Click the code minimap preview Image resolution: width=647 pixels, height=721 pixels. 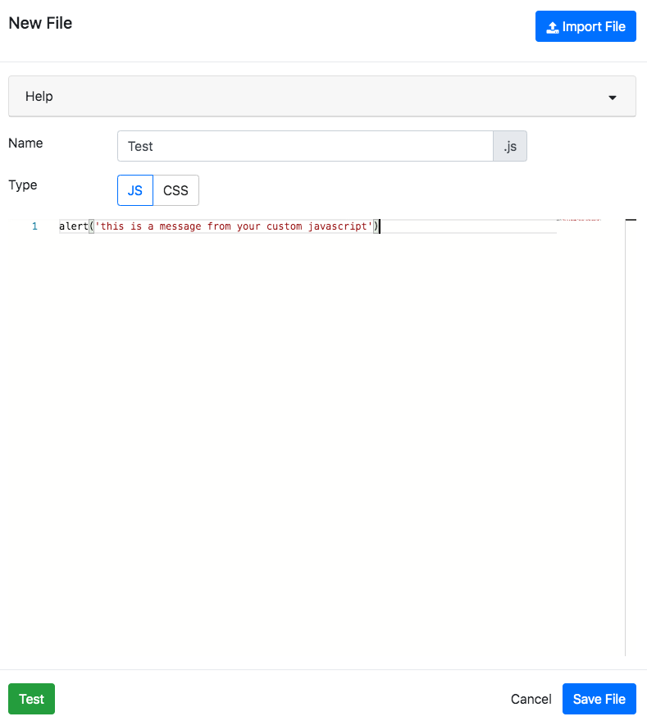pos(578,220)
